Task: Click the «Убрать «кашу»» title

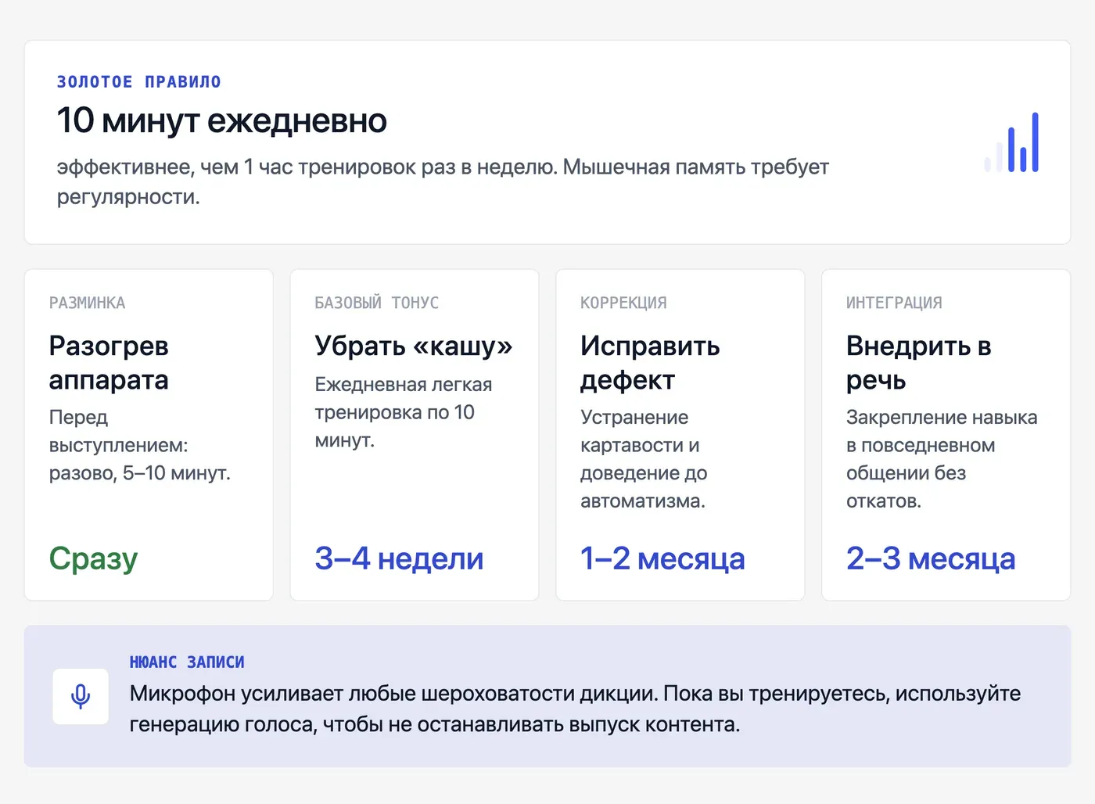Action: click(x=414, y=346)
